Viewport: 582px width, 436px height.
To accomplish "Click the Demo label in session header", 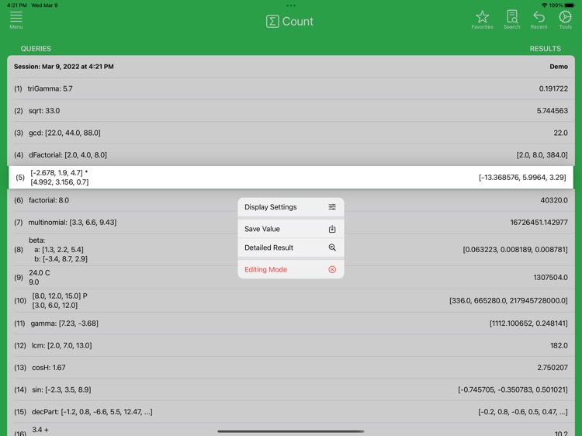I will (559, 67).
